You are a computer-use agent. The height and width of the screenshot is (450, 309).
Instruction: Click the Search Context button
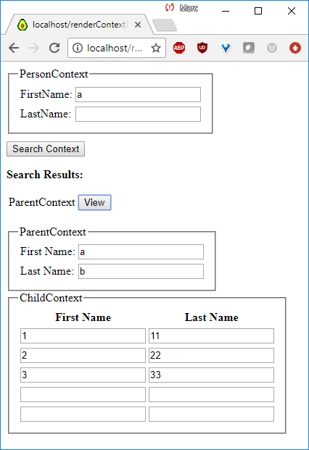46,149
